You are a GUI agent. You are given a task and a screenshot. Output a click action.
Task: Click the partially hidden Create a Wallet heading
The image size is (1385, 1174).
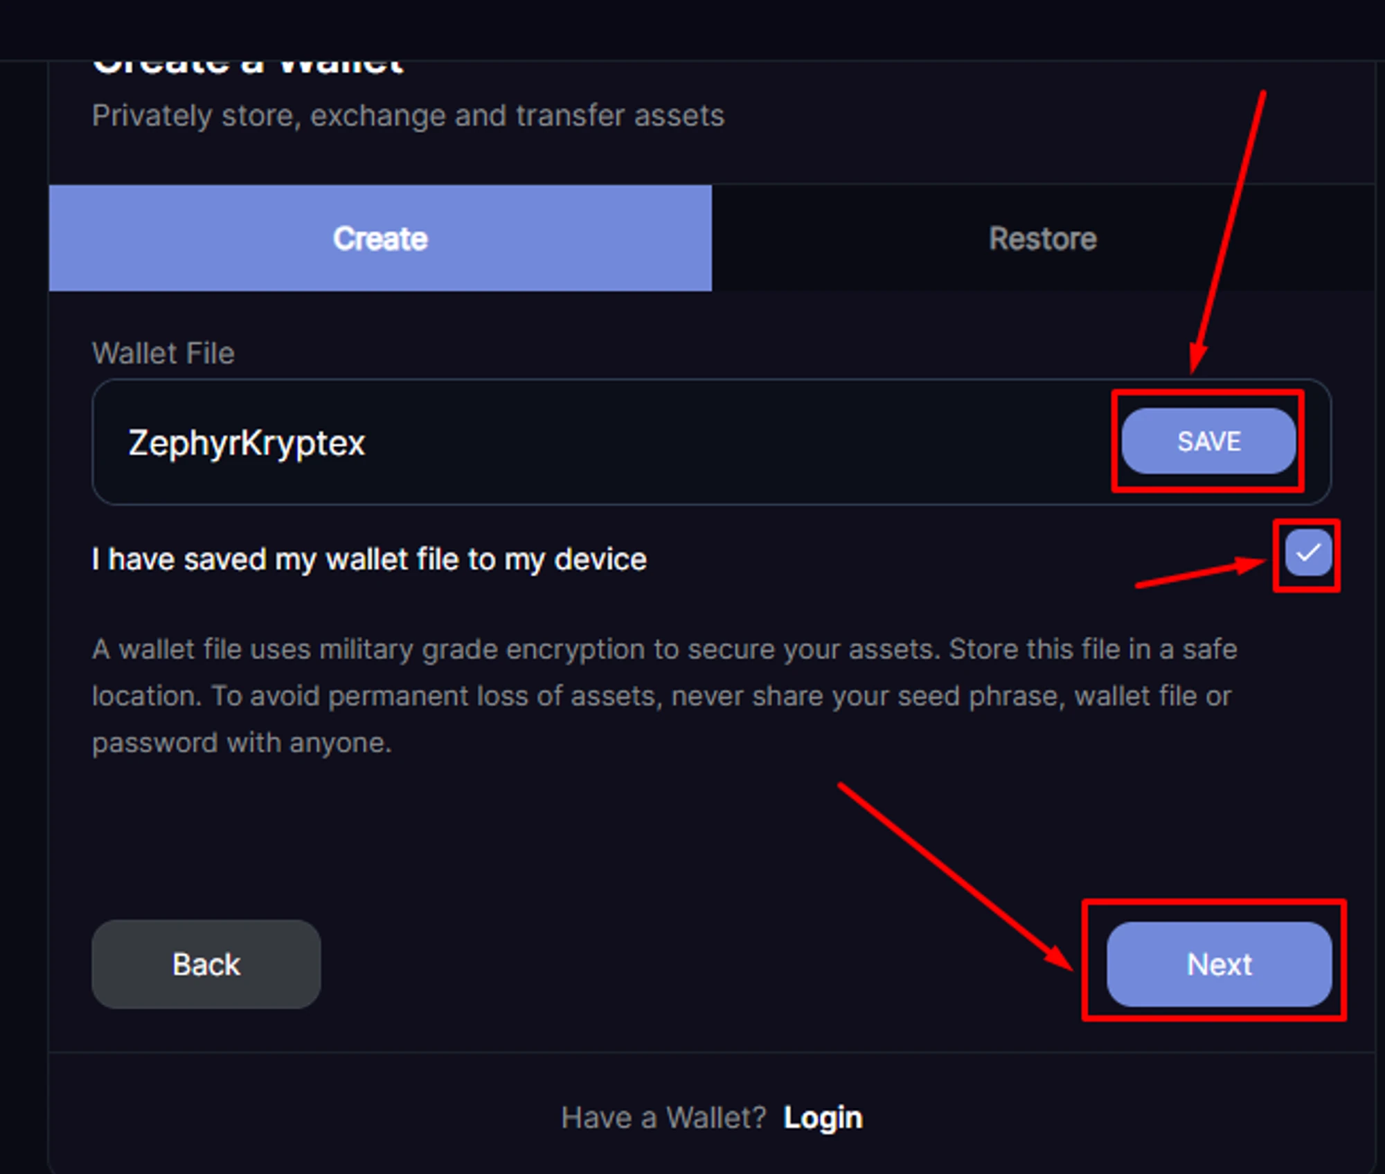coord(248,66)
